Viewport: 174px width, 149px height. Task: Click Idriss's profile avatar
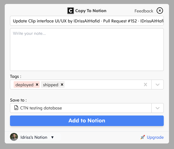point(14,137)
